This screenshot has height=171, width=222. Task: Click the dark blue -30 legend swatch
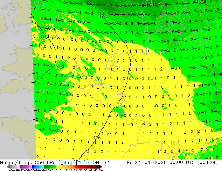[33, 166]
